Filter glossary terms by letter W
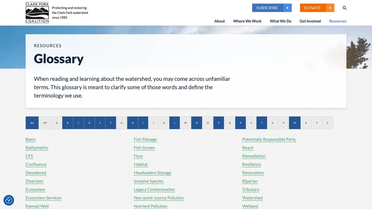Viewport: 372px width, 209px height. [x=295, y=123]
